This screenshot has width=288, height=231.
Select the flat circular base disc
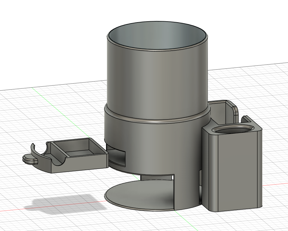139,195
